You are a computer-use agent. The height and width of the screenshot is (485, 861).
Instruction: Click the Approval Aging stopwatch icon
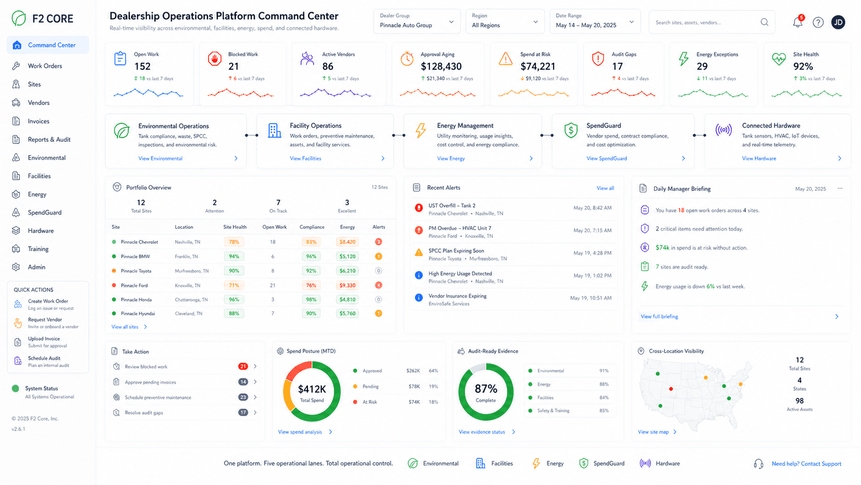pyautogui.click(x=407, y=58)
